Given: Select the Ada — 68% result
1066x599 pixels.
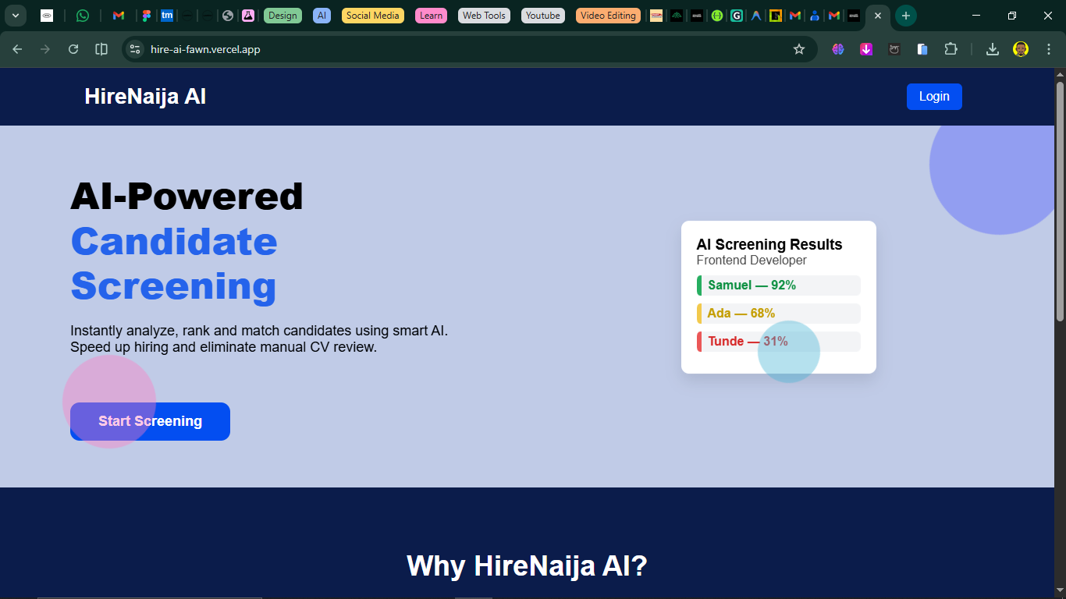Looking at the screenshot, I should pyautogui.click(x=779, y=314).
